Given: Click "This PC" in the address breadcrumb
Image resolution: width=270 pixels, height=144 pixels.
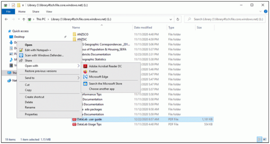Looking at the screenshot, I should pos(41,19).
